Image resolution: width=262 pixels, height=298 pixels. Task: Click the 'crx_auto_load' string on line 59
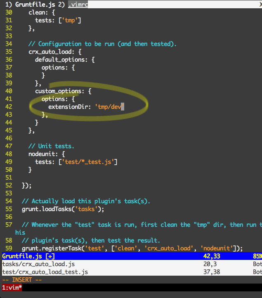point(169,248)
